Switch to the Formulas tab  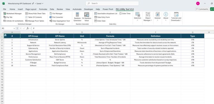click(43, 9)
